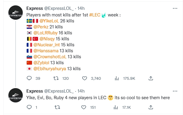
Task: Share the 4 new players tweet
Action: click(x=151, y=107)
